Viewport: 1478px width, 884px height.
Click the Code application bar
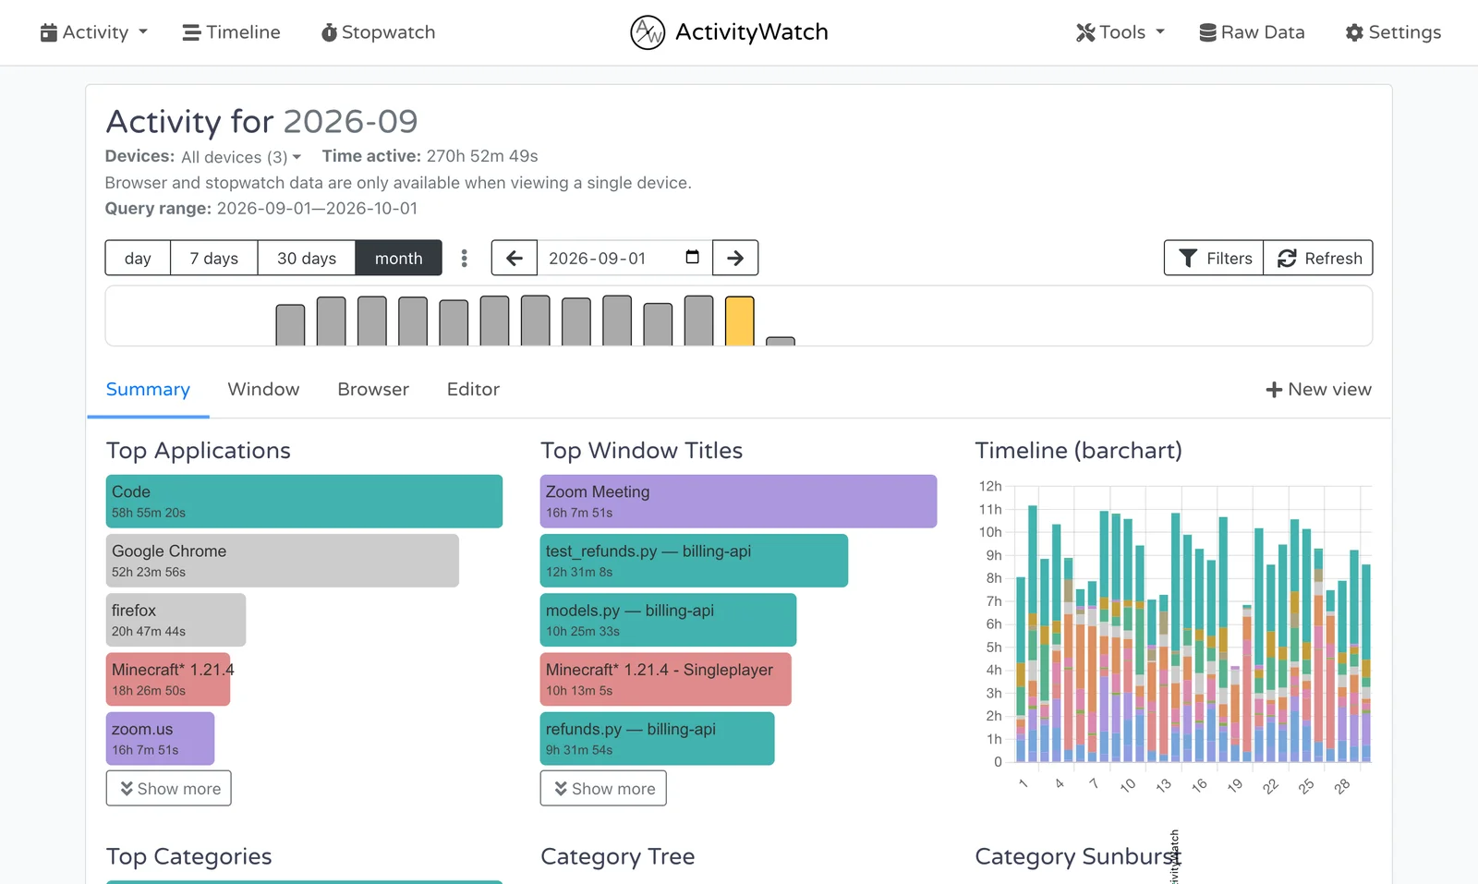click(304, 502)
